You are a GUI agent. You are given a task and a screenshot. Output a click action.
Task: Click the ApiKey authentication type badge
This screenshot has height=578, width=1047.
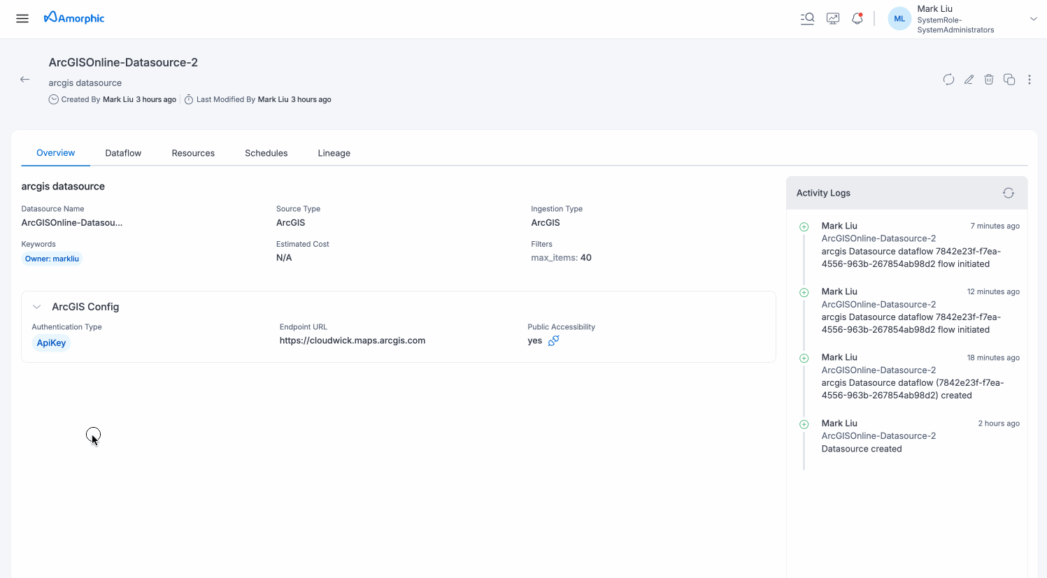pos(51,343)
